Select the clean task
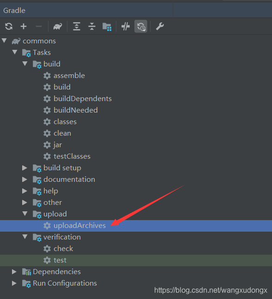This screenshot has height=299, width=272. [62, 133]
